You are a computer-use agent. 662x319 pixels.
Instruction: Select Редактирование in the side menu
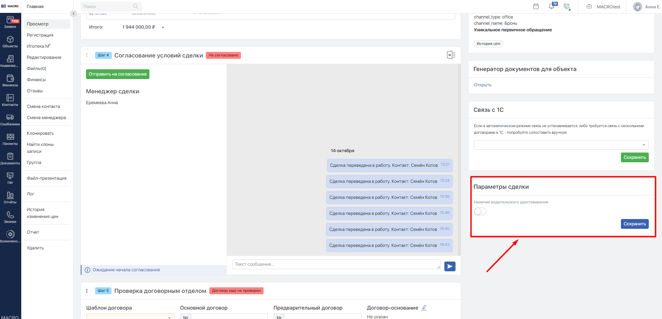[x=44, y=57]
